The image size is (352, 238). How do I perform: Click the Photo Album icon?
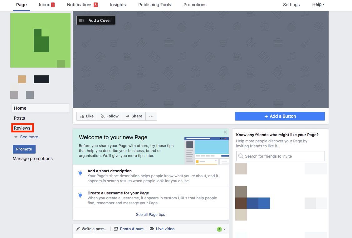[x=116, y=229]
